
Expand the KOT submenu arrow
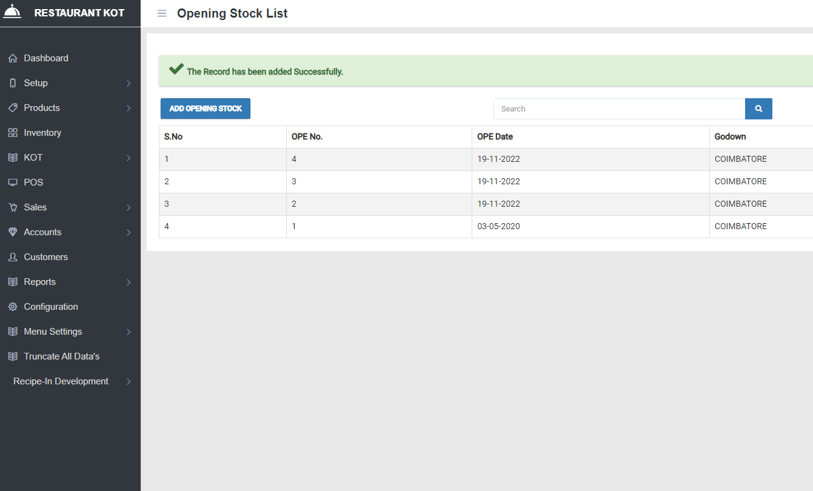click(x=129, y=158)
